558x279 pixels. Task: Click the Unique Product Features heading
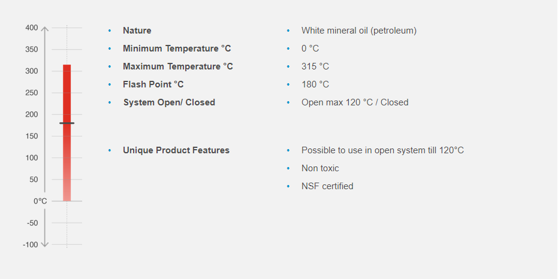[x=176, y=150]
